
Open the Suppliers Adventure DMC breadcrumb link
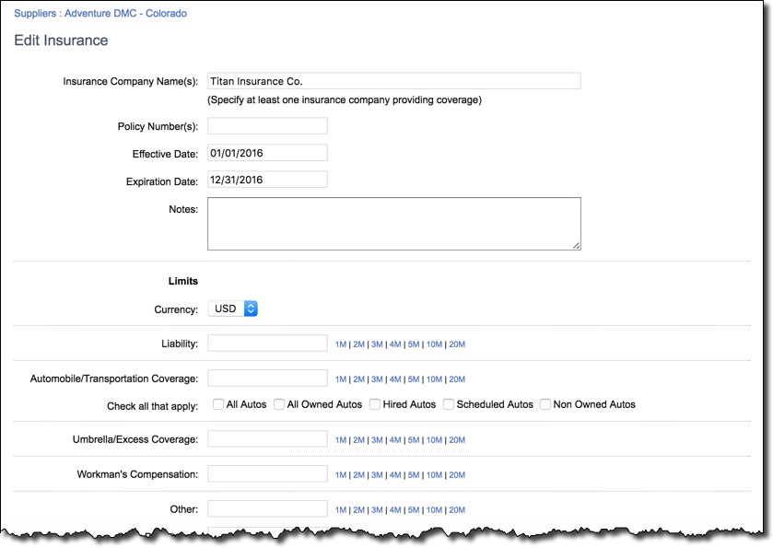(101, 13)
